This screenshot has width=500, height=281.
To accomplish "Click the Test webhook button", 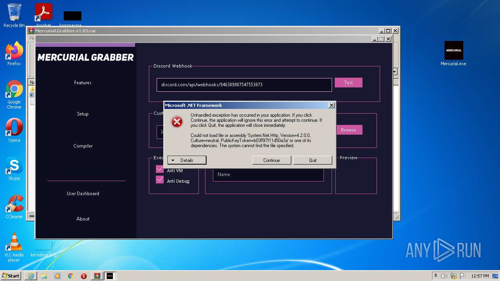I will 348,83.
